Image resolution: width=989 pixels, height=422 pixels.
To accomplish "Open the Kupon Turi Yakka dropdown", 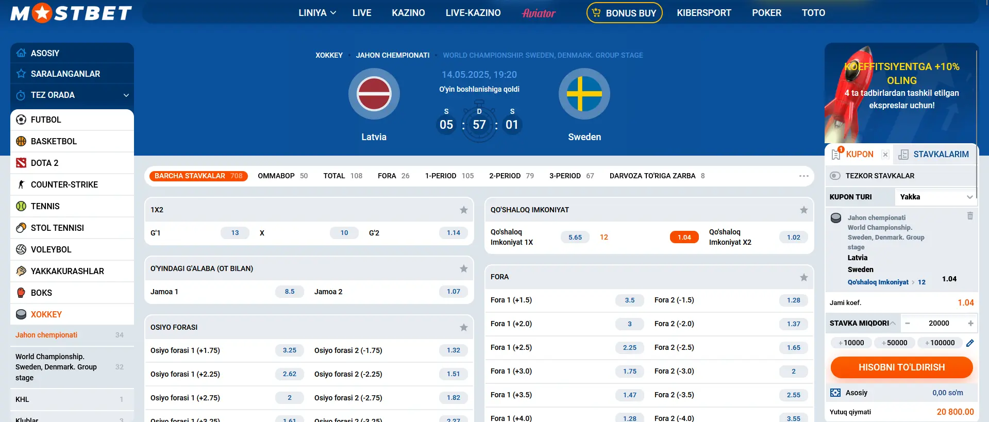I will pos(936,197).
